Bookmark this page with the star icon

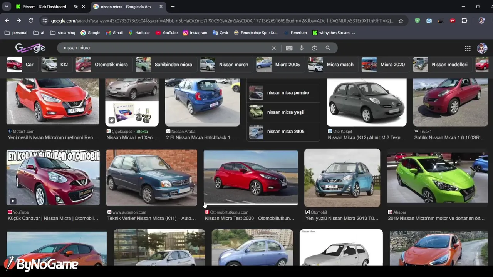pos(401,21)
